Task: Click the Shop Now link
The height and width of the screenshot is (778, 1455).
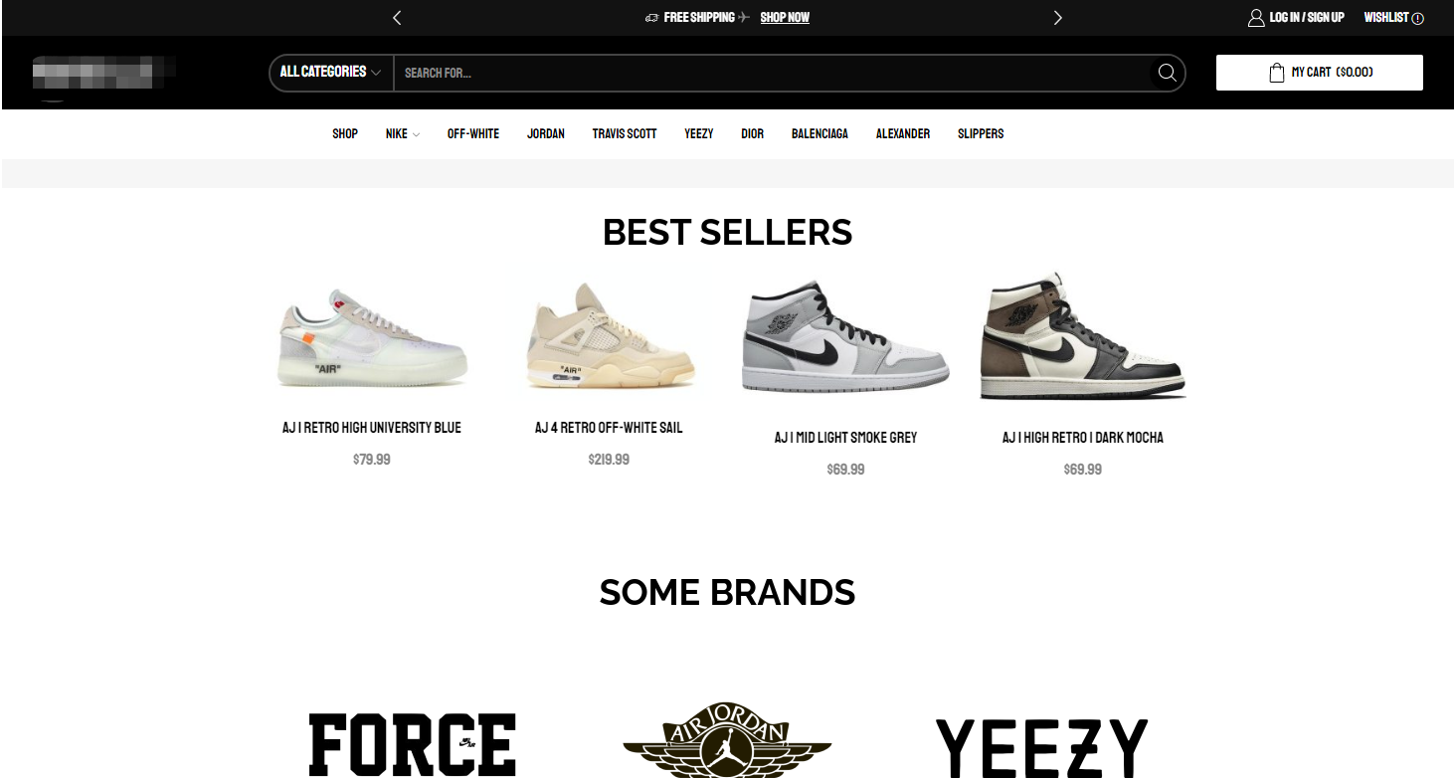Action: pyautogui.click(x=785, y=18)
